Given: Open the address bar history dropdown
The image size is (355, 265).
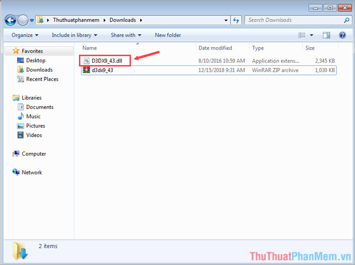Looking at the screenshot, I should (226, 20).
